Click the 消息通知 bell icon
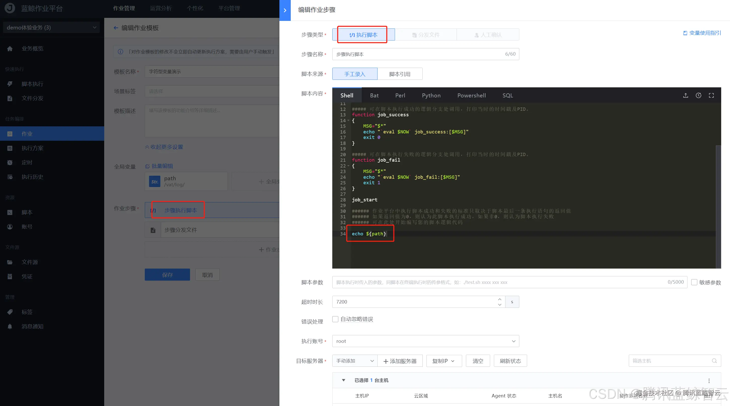 point(10,326)
